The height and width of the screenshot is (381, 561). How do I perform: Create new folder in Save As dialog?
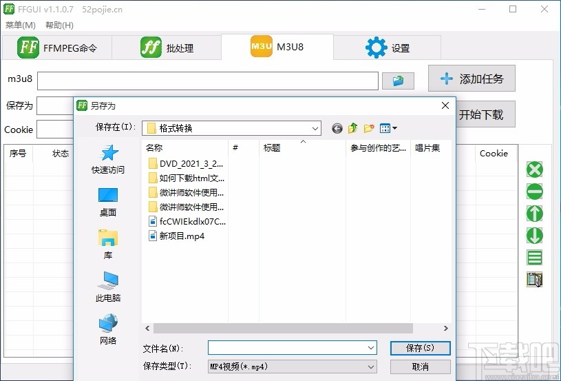tap(369, 128)
